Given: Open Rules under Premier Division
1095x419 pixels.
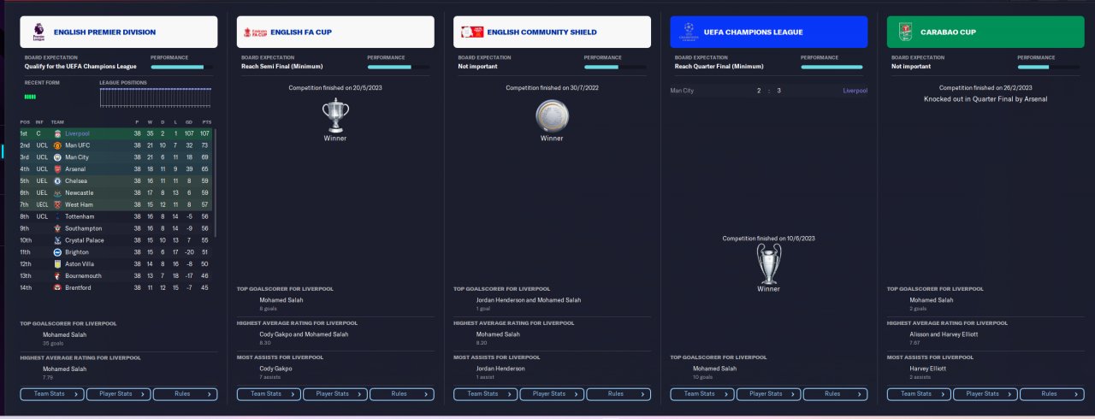Looking at the screenshot, I should click(x=185, y=394).
